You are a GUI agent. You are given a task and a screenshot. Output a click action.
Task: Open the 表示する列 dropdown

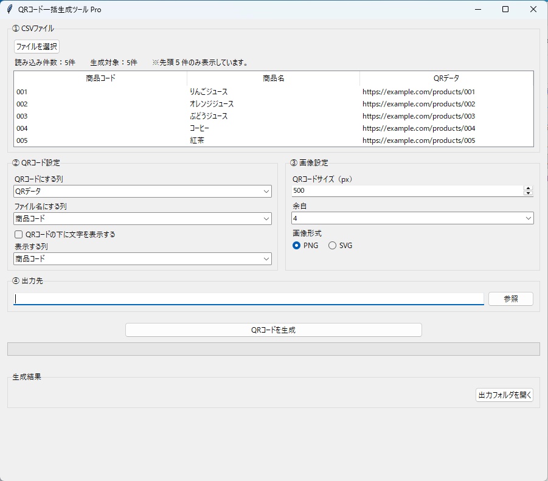142,259
